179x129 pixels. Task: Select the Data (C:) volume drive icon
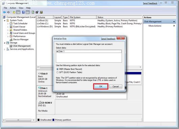pos(39,24)
